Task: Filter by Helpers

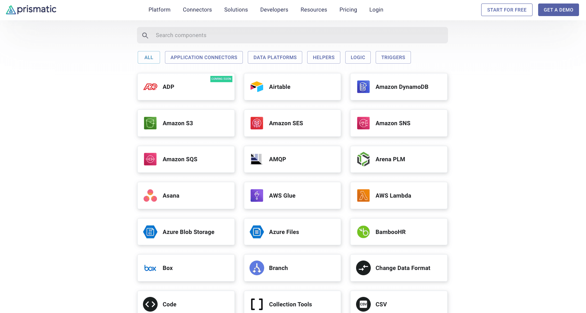Action: 324,57
